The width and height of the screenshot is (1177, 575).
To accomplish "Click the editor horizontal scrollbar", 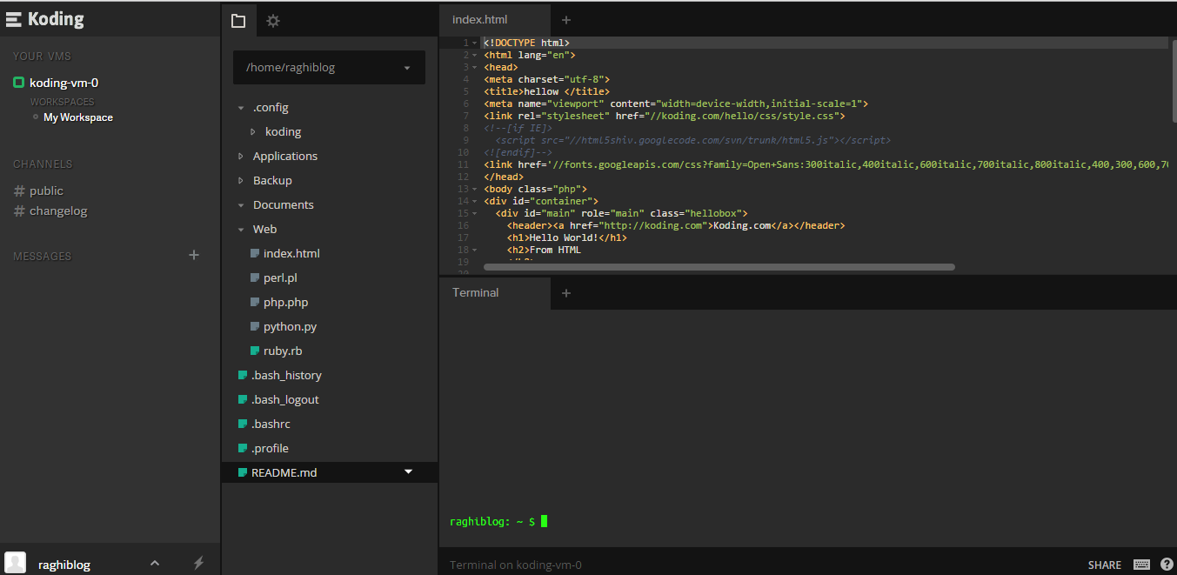I will (x=719, y=267).
